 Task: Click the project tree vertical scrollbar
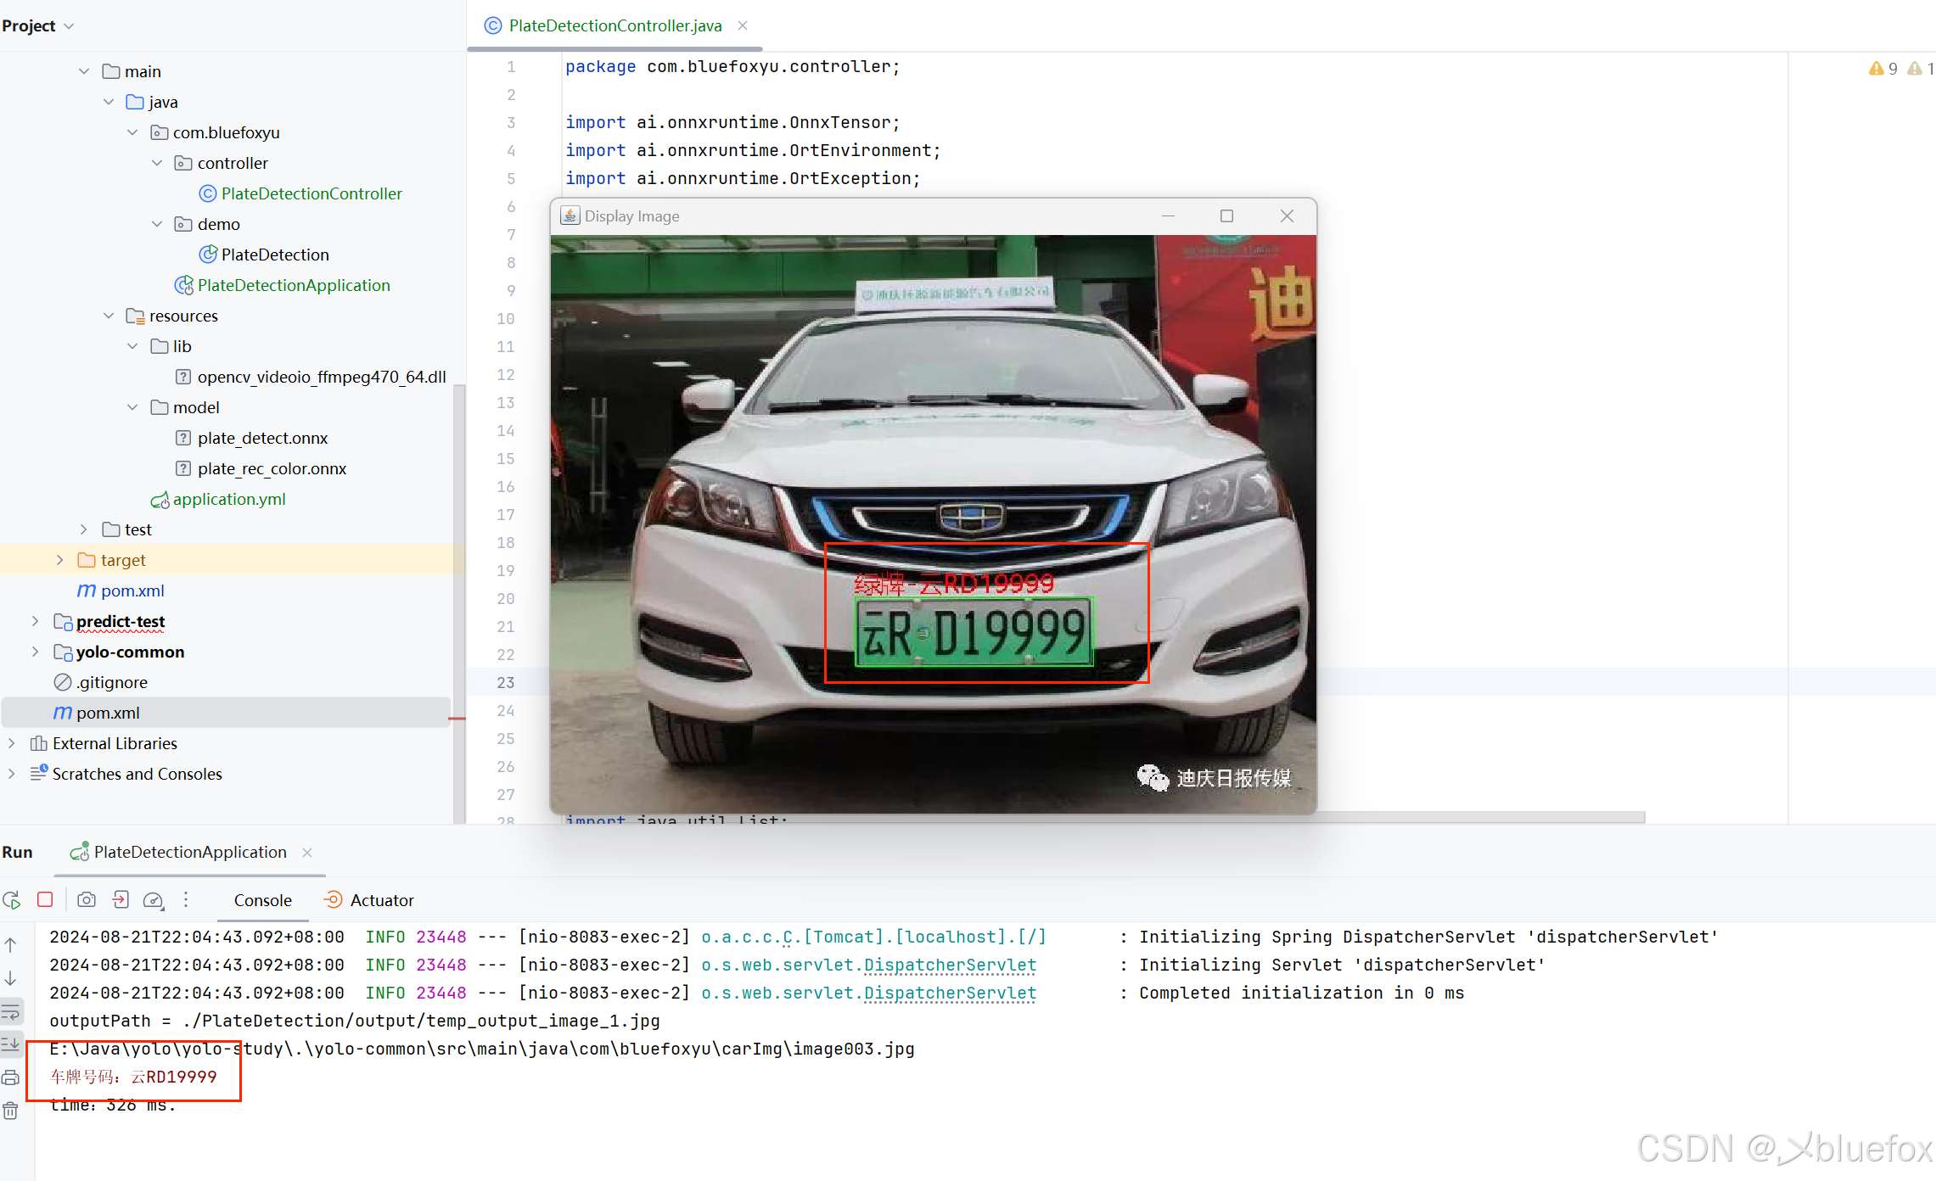click(x=459, y=602)
